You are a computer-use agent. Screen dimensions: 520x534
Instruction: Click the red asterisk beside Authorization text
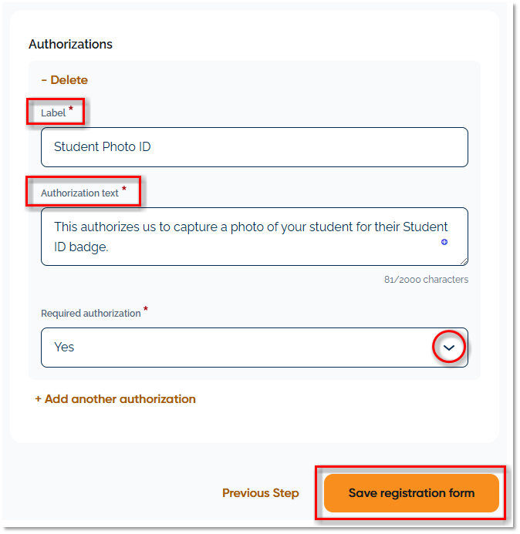pyautogui.click(x=124, y=190)
